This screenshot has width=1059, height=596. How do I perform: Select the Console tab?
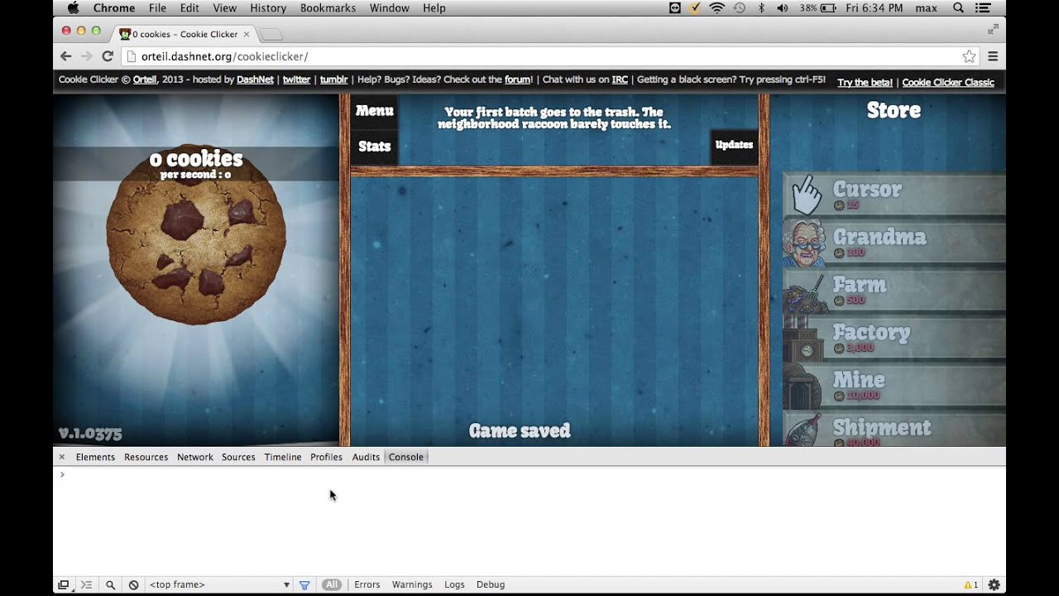point(406,457)
